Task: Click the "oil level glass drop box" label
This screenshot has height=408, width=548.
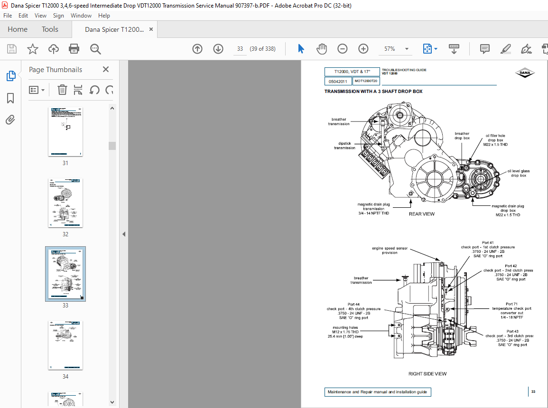Action: point(518,173)
